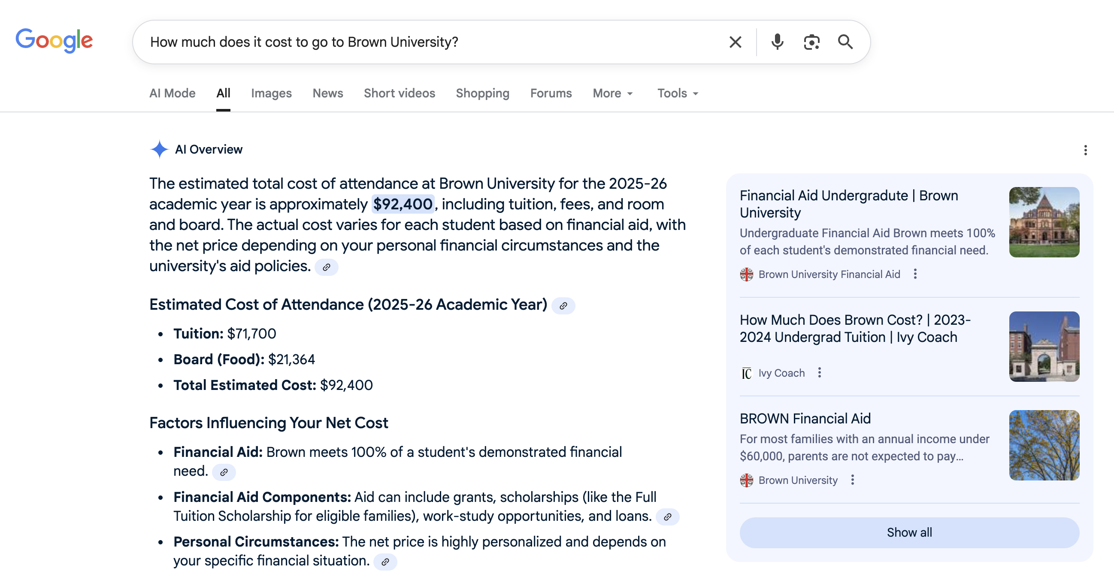The height and width of the screenshot is (586, 1114).
Task: Click 'Personal Circumstances:' bullet label
Action: [x=256, y=541]
